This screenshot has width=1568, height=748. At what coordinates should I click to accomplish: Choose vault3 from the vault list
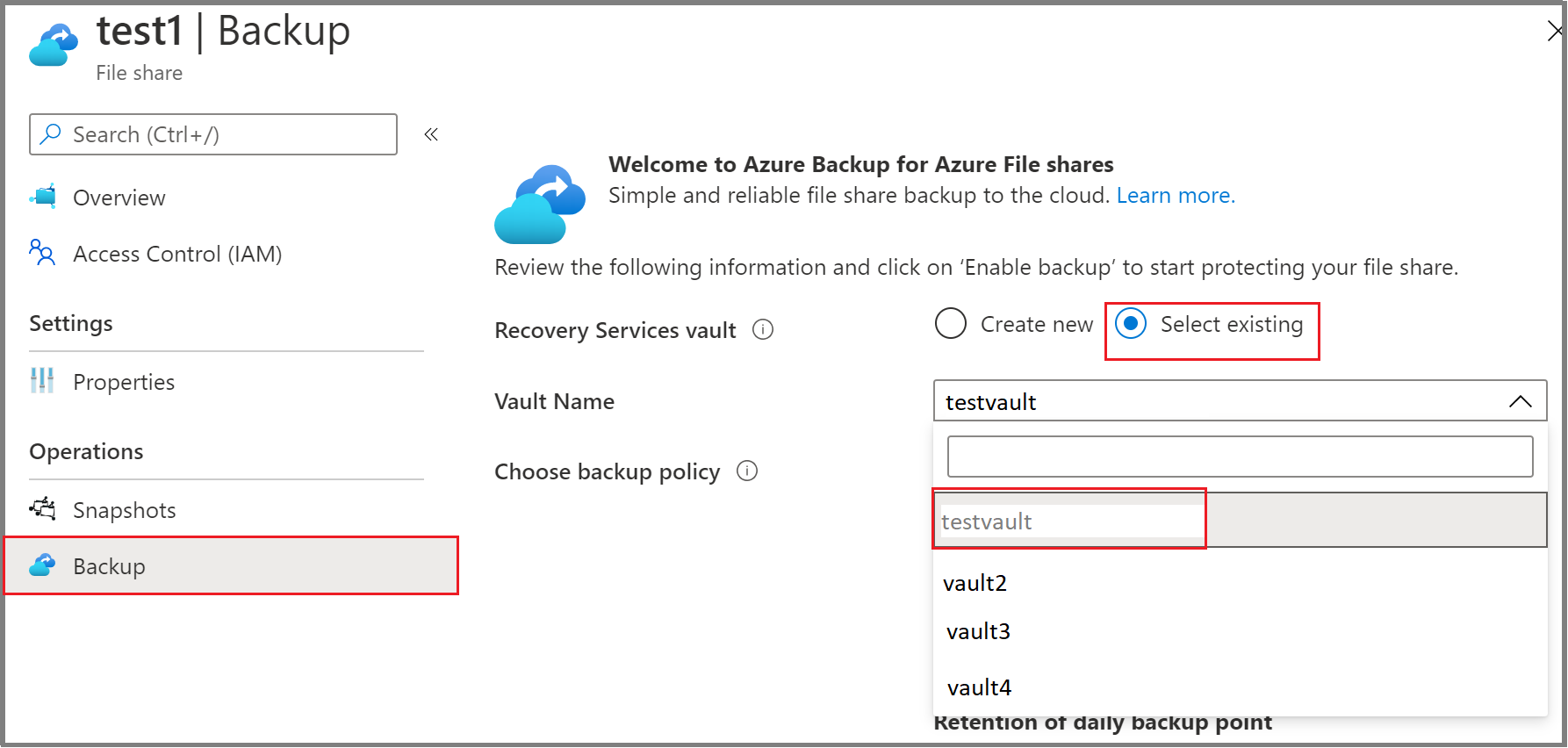click(x=977, y=630)
